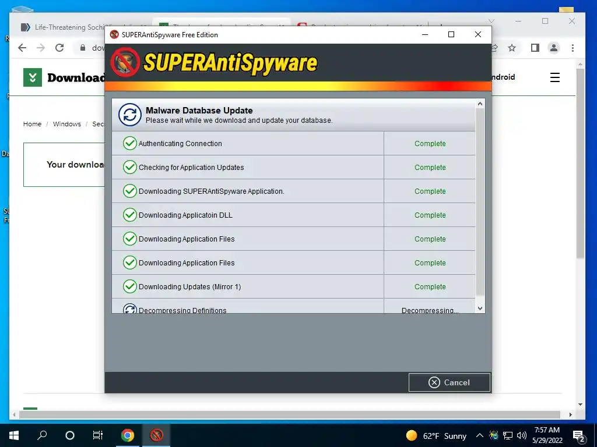
Task: Show hidden system tray icons
Action: (x=480, y=435)
